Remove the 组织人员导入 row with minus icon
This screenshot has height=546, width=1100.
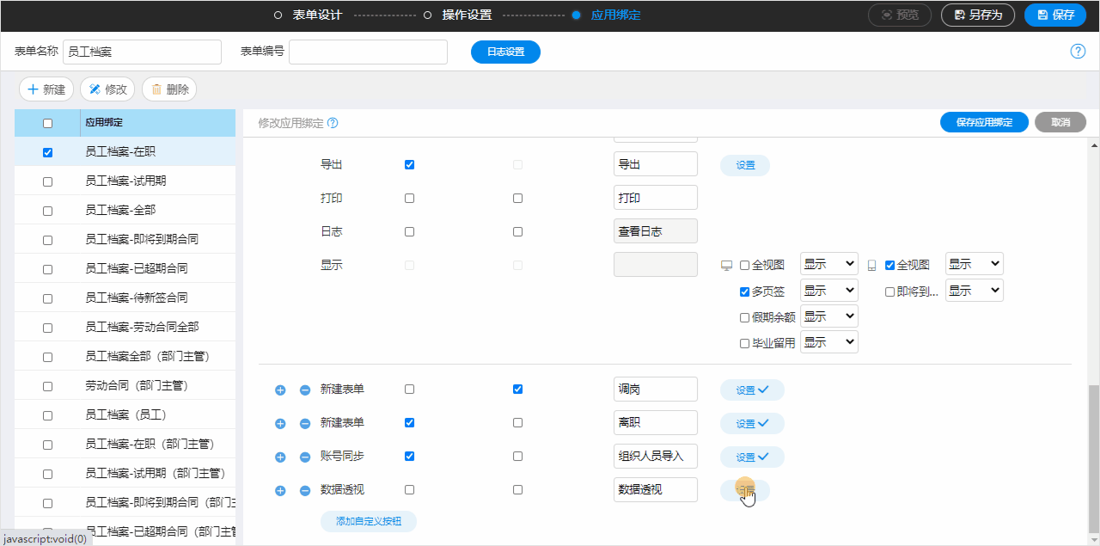[305, 457]
